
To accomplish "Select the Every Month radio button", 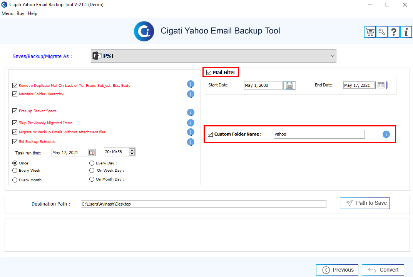I will pyautogui.click(x=15, y=180).
